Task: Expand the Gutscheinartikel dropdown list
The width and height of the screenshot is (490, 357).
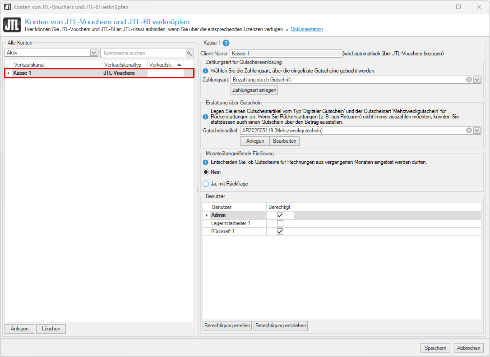Action: click(x=477, y=131)
